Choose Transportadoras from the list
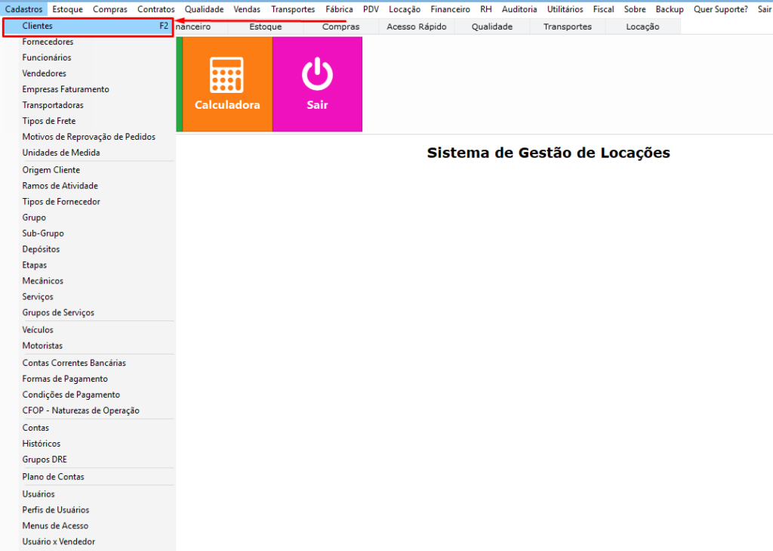This screenshot has height=551, width=773. tap(53, 105)
